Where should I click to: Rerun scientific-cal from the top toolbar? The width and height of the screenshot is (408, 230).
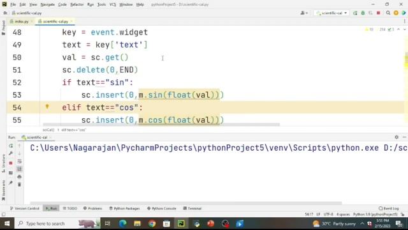tap(355, 13)
